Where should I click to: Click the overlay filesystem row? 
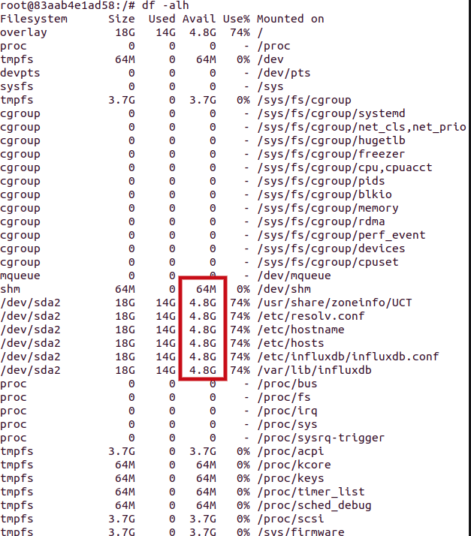(131, 32)
